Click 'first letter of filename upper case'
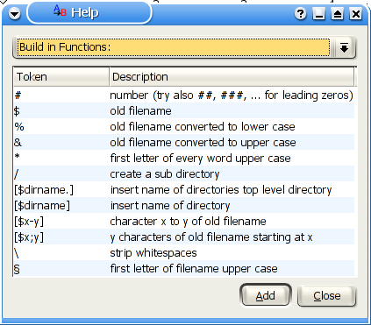The width and height of the screenshot is (371, 325). [194, 269]
